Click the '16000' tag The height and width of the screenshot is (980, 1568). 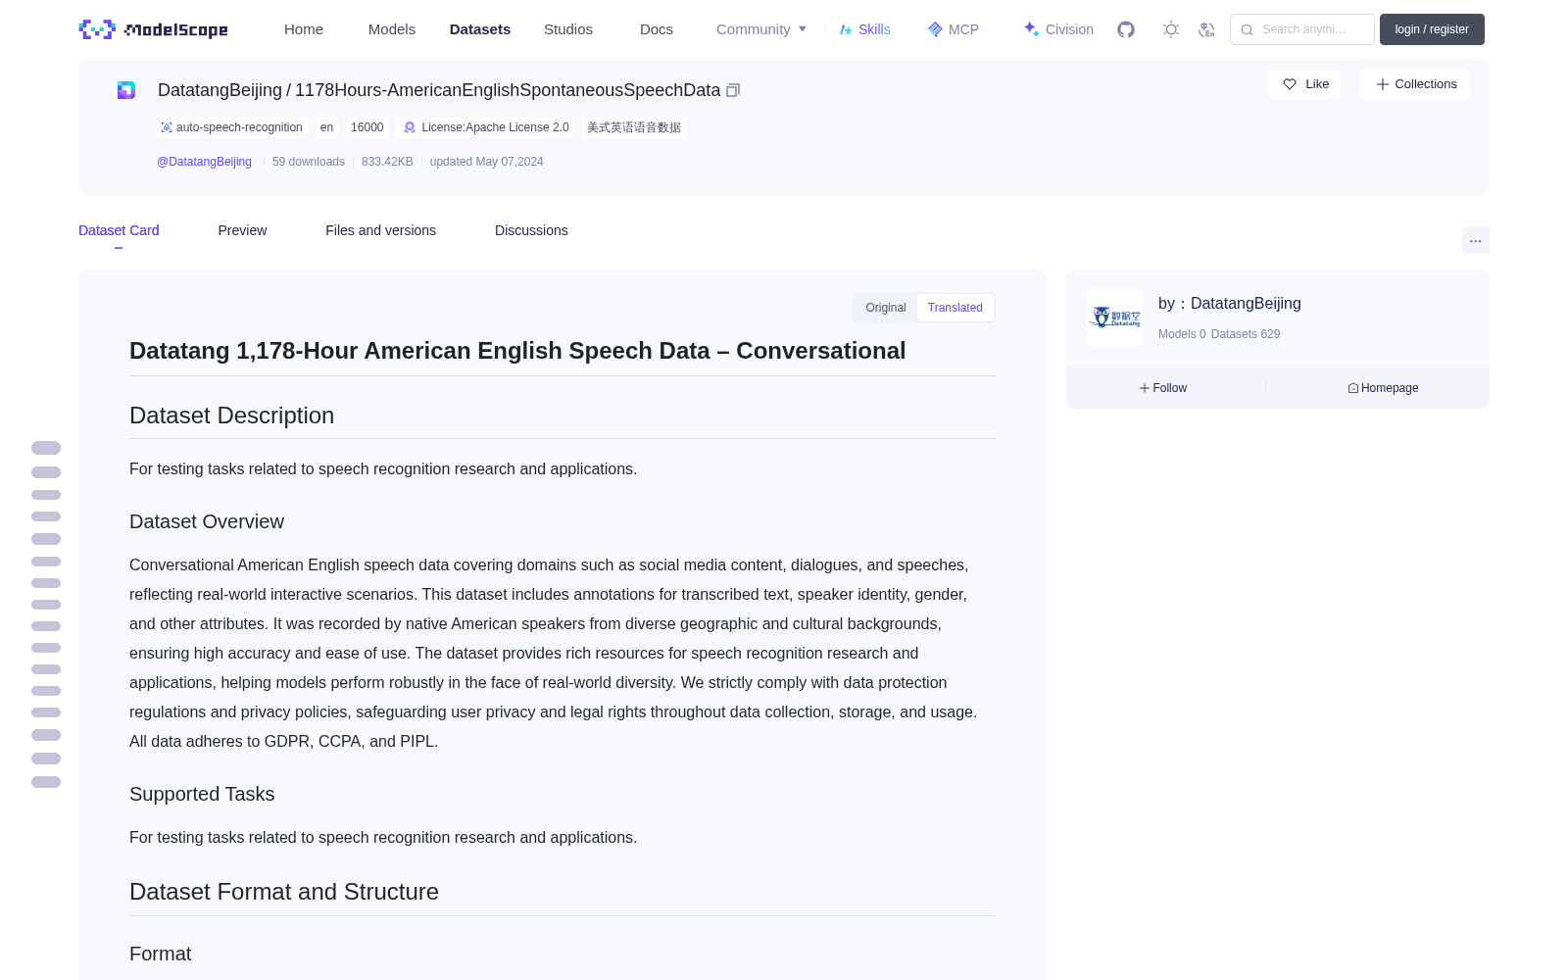coord(367,127)
